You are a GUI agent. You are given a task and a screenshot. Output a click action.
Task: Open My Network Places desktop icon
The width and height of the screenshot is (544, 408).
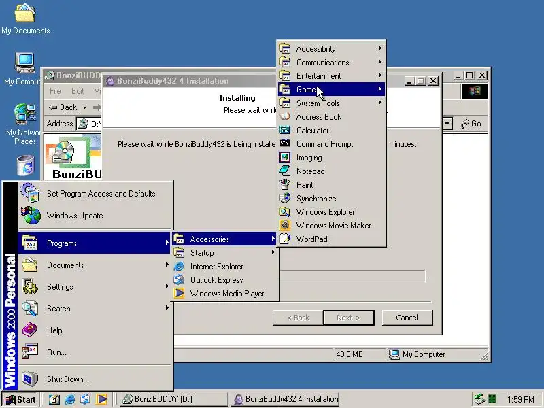click(x=24, y=124)
